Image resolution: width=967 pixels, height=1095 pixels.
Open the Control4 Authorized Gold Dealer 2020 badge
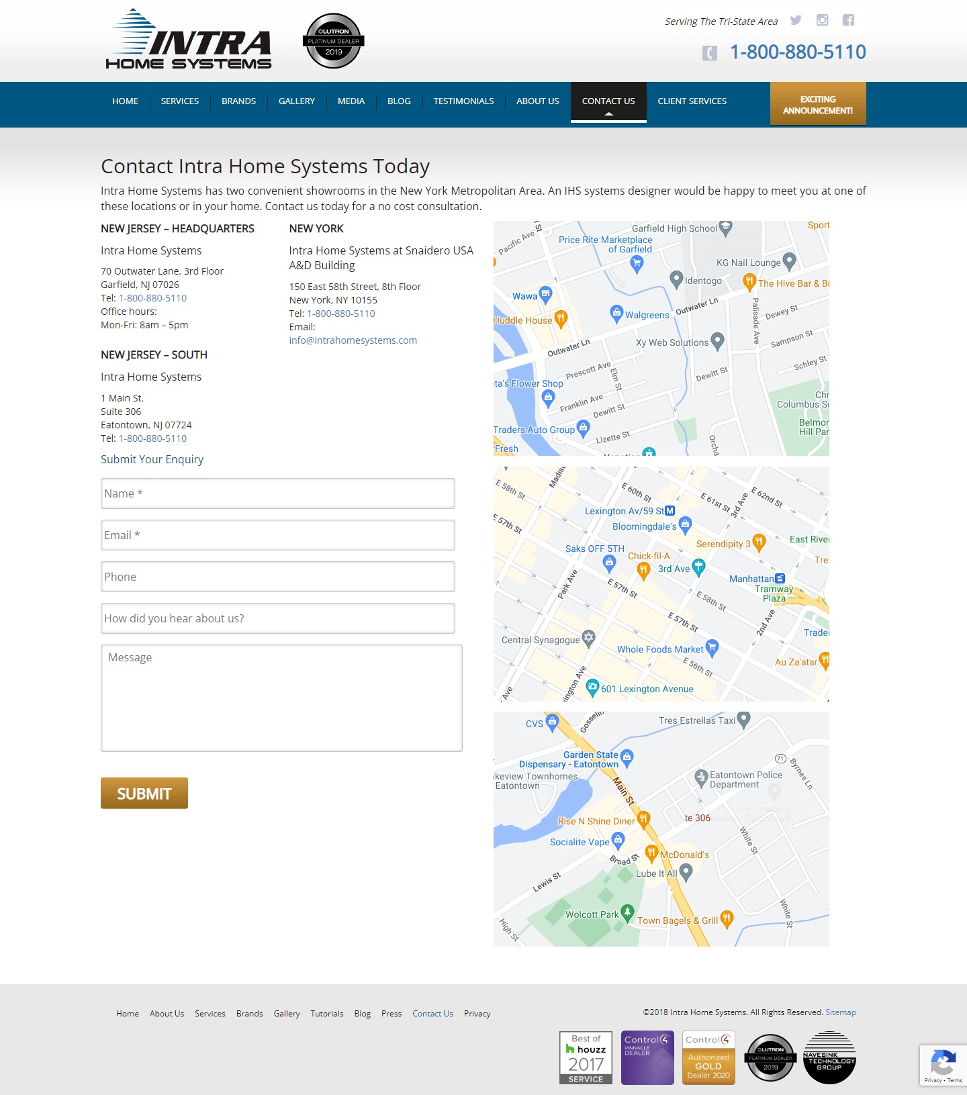click(x=708, y=1057)
